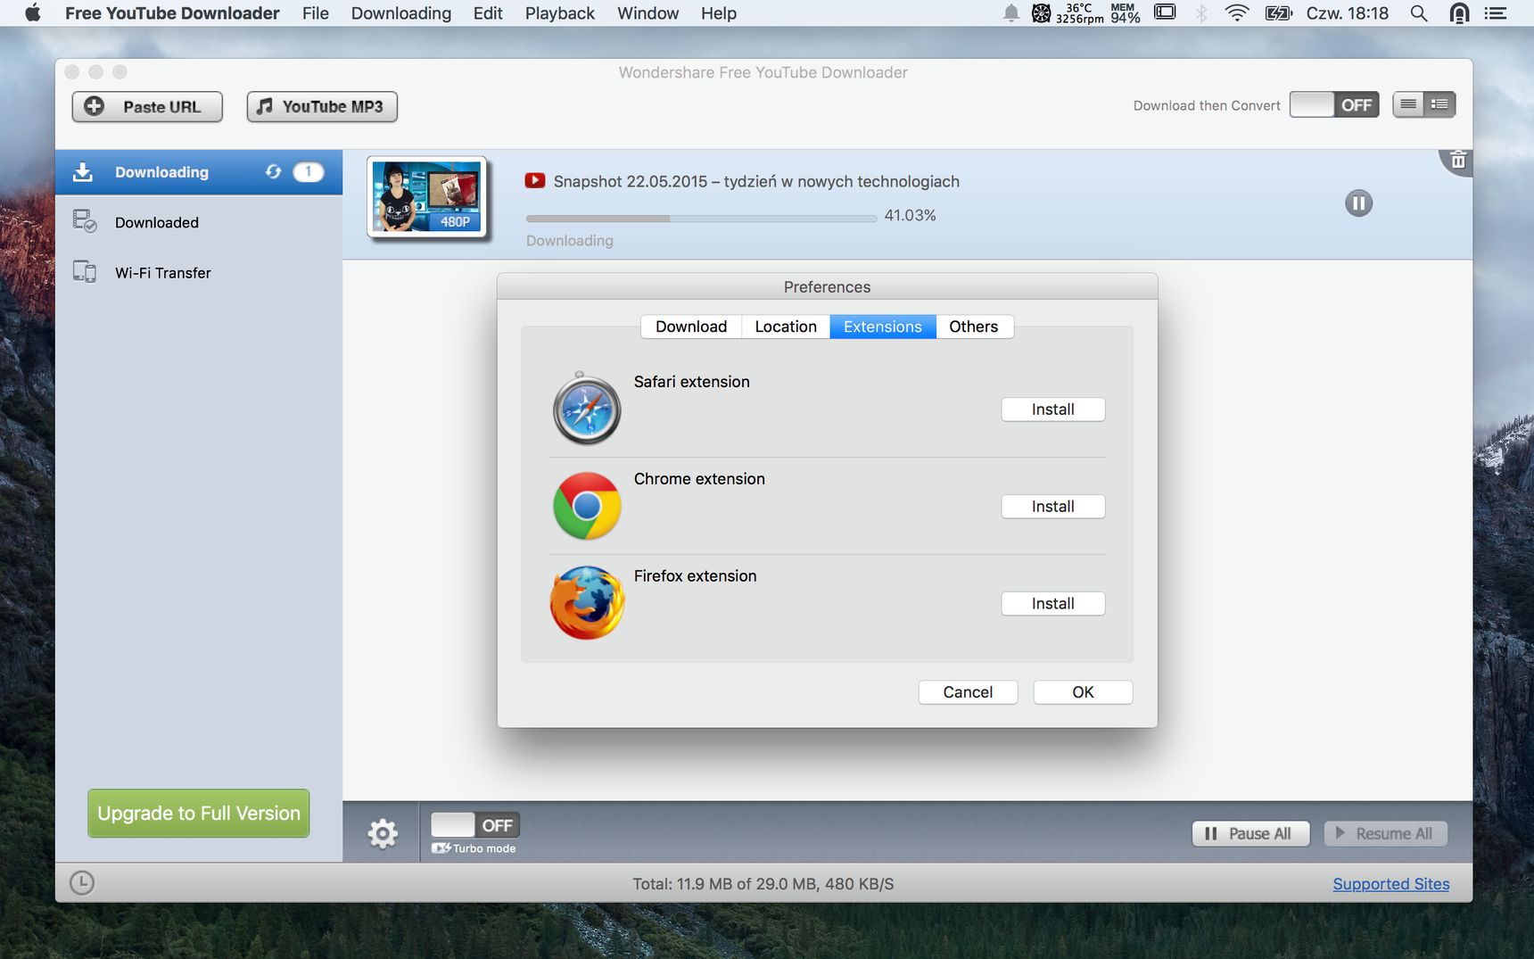Image resolution: width=1534 pixels, height=959 pixels.
Task: Open the Window menu
Action: tap(648, 12)
